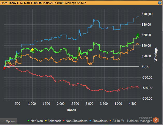The height and width of the screenshot is (125, 163).
Task: Click the Winnings $54,62 value
Action: tap(82, 3)
